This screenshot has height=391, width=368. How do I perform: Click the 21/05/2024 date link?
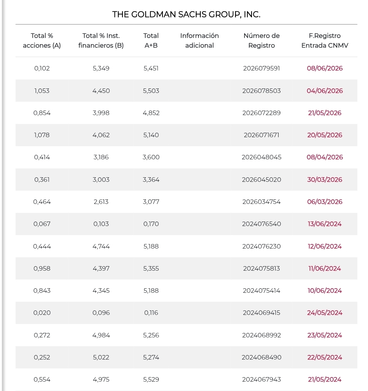click(325, 380)
